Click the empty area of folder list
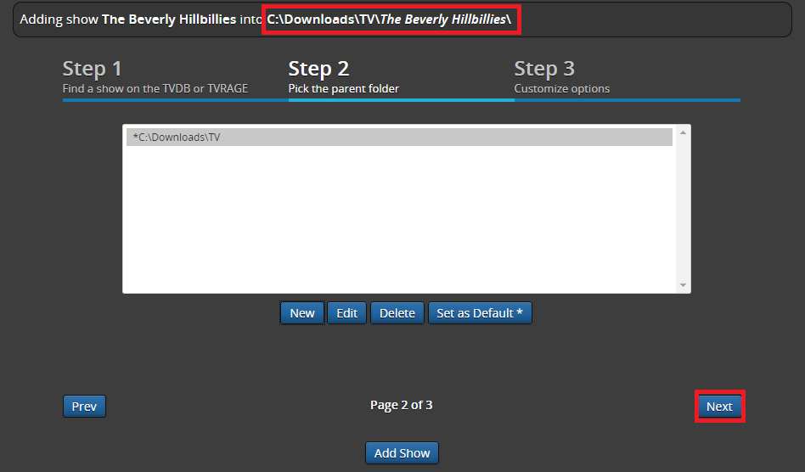Viewport: 805px width, 472px height. pos(399,221)
